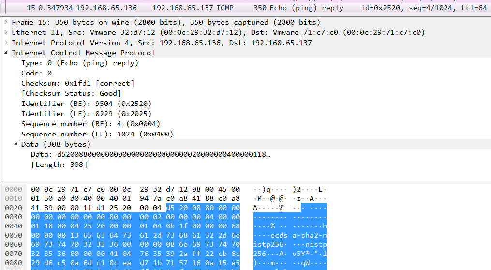Click the 0020 offset row in hex dump
This screenshot has height=270, width=491.
(x=14, y=207)
